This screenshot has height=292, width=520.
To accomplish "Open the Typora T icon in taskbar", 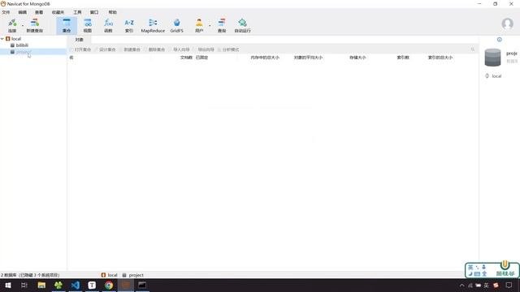I will coord(92,285).
